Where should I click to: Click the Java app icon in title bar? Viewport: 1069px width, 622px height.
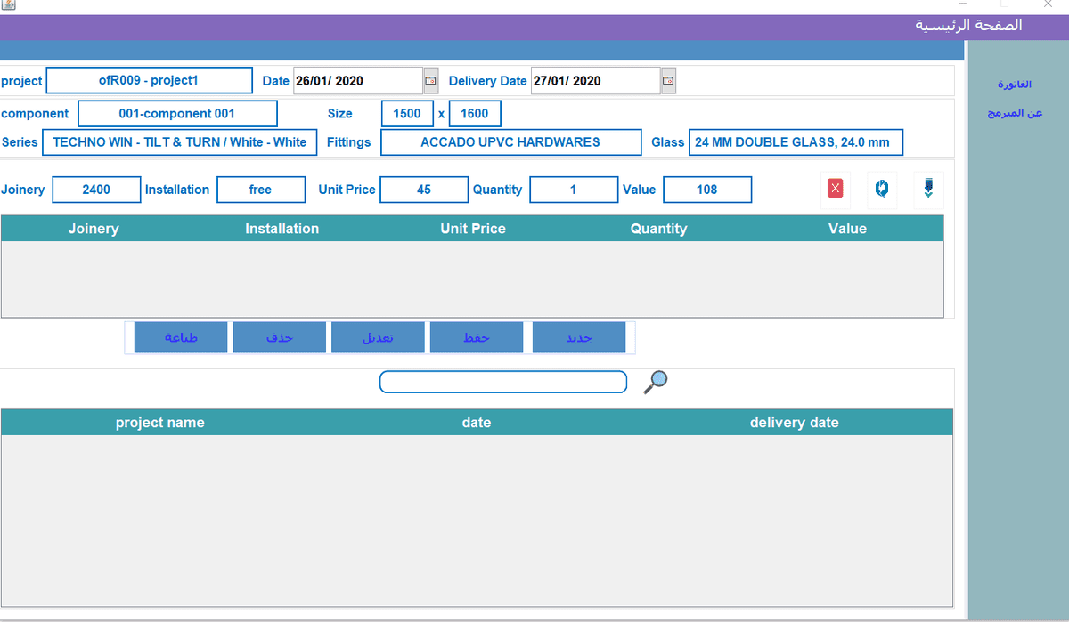(x=8, y=5)
